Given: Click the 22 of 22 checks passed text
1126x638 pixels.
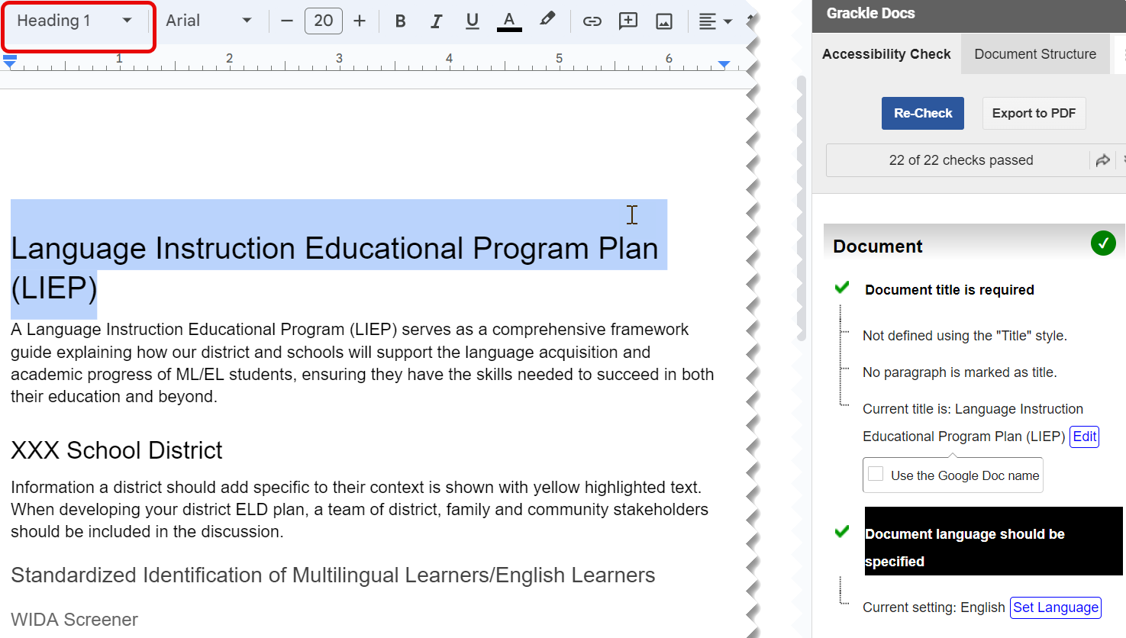Looking at the screenshot, I should click(961, 160).
